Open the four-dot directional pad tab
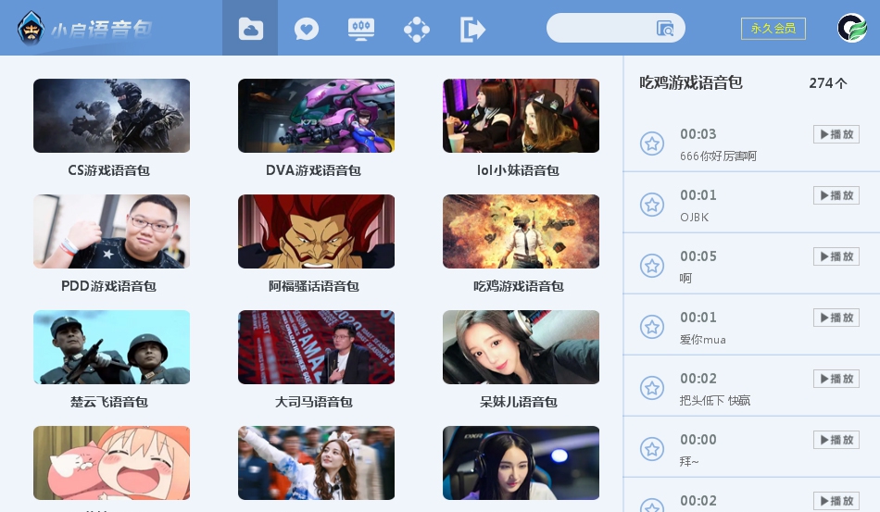Image resolution: width=880 pixels, height=512 pixels. pyautogui.click(x=417, y=29)
